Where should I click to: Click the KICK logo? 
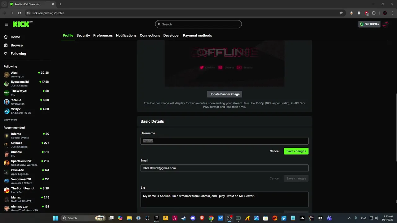click(x=23, y=24)
